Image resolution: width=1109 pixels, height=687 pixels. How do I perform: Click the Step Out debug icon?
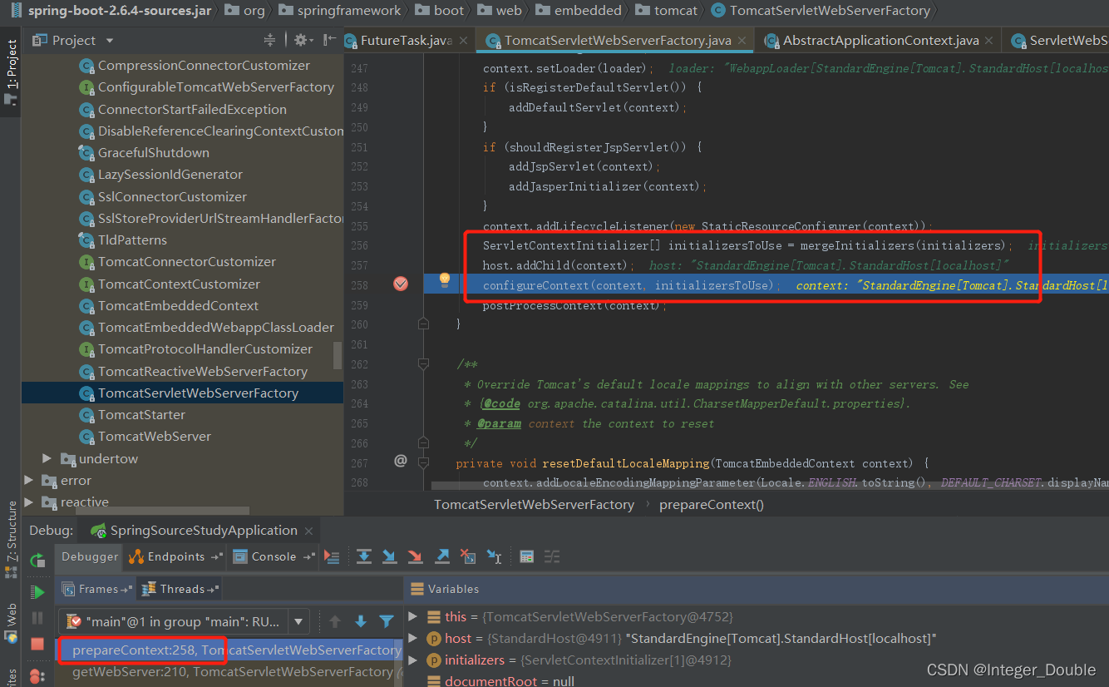[x=441, y=556]
